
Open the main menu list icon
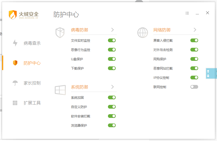[187, 13]
